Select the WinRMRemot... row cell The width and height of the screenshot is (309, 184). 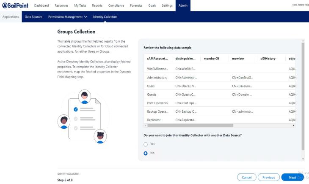coord(157,69)
